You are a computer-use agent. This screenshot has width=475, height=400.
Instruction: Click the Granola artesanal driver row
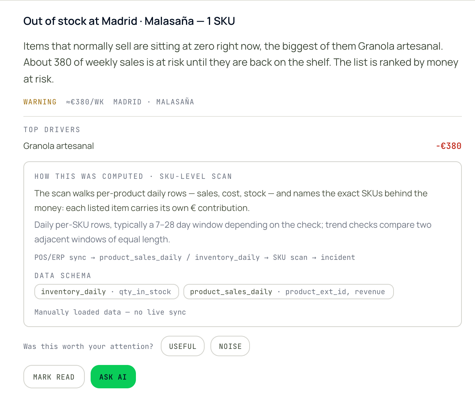[x=242, y=146]
